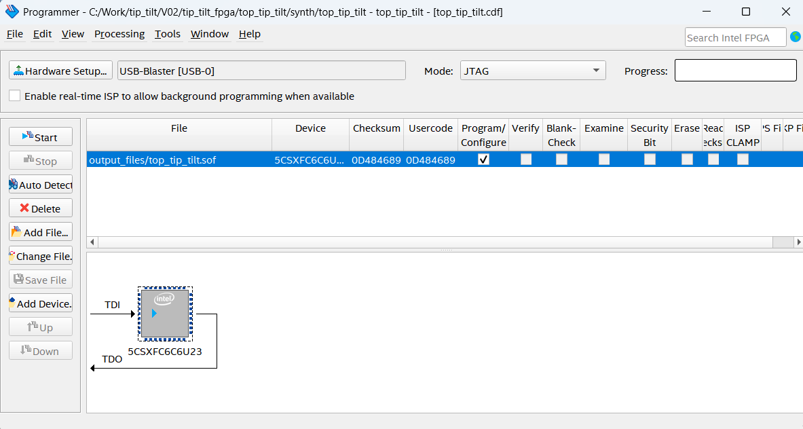This screenshot has height=429, width=803.
Task: Click the Start programming button
Action: (41, 137)
